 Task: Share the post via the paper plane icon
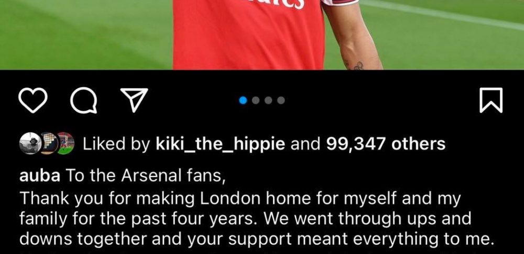(x=134, y=100)
